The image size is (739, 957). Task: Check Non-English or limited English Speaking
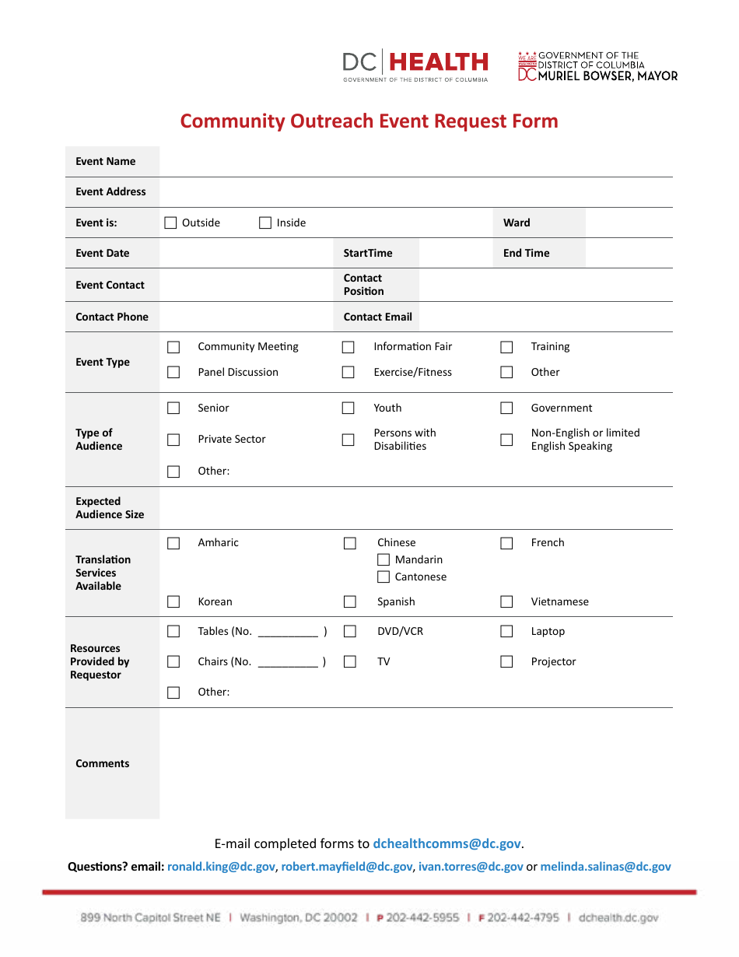tap(506, 439)
